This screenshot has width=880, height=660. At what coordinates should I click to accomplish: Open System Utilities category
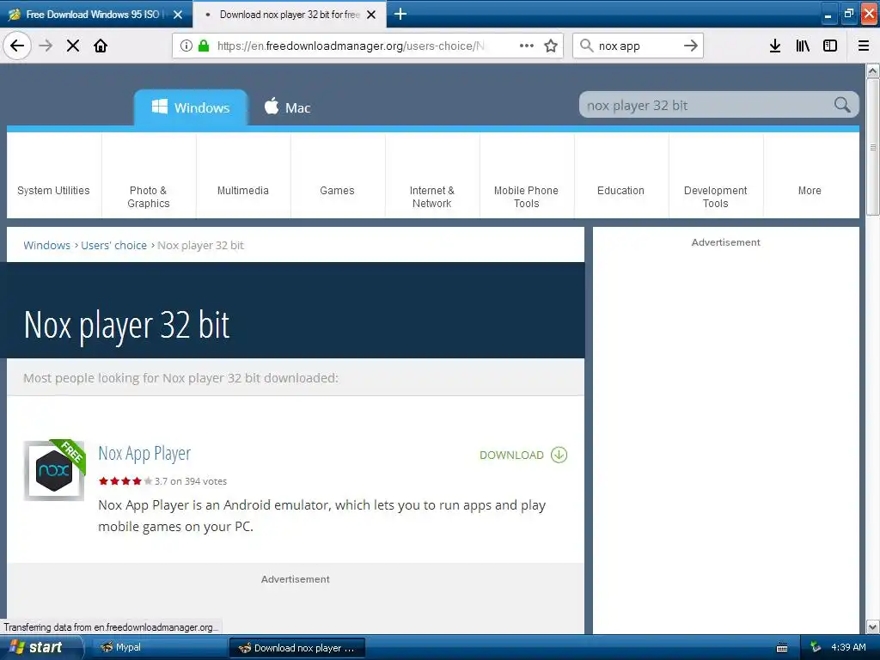pyautogui.click(x=54, y=175)
